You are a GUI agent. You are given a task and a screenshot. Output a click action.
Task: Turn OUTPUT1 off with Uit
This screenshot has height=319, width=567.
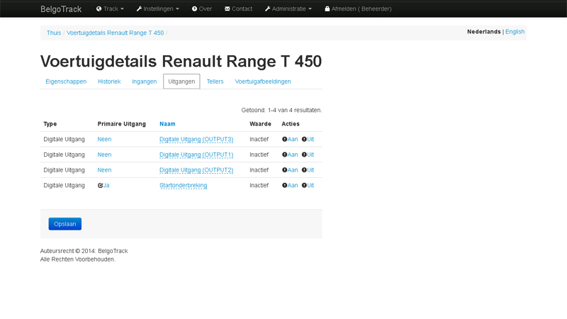[308, 155]
